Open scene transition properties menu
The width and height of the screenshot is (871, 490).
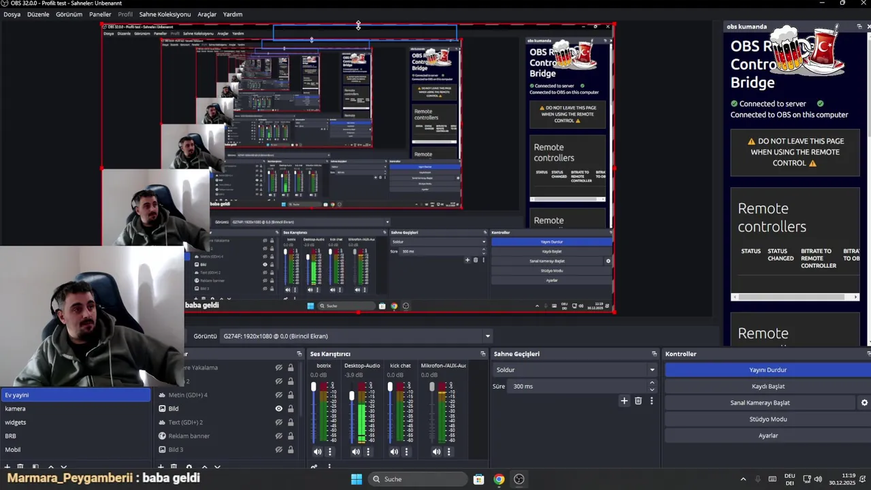[651, 401]
